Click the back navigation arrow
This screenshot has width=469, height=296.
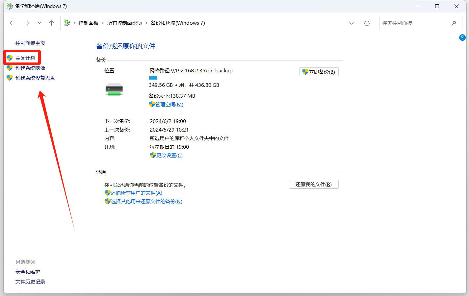coord(13,23)
